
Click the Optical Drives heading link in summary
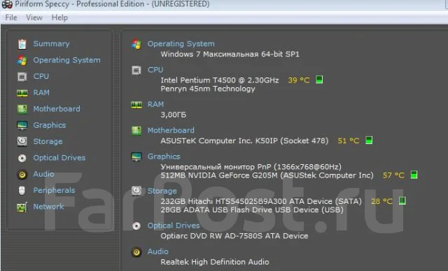pos(174,226)
